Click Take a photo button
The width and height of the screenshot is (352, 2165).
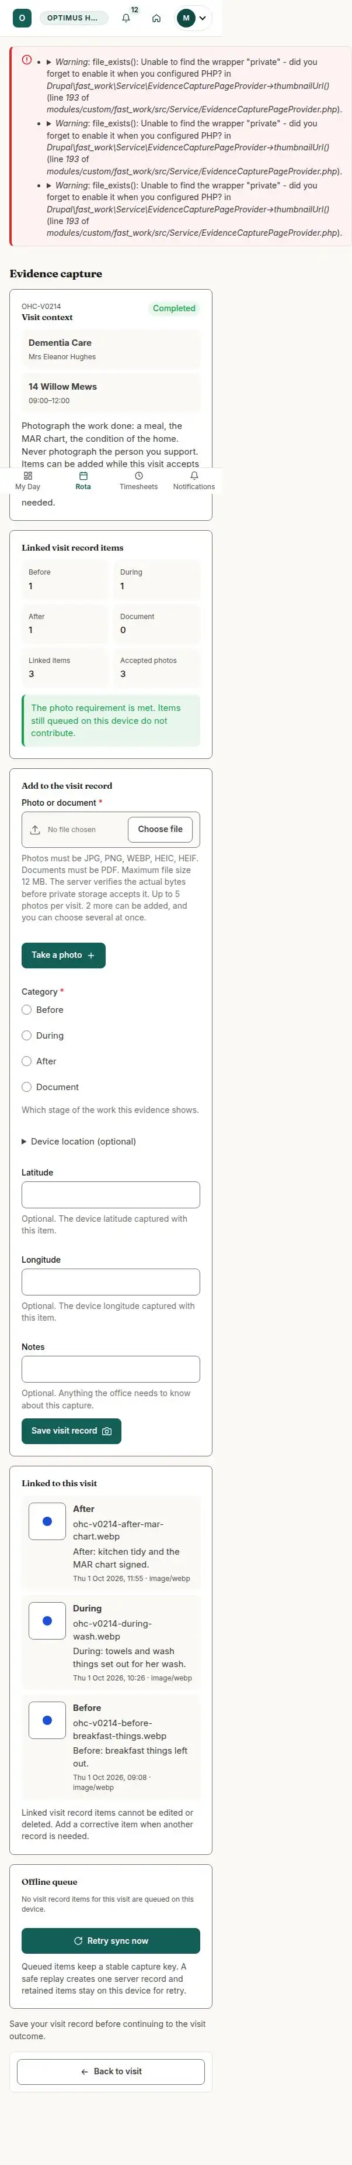pyautogui.click(x=64, y=955)
